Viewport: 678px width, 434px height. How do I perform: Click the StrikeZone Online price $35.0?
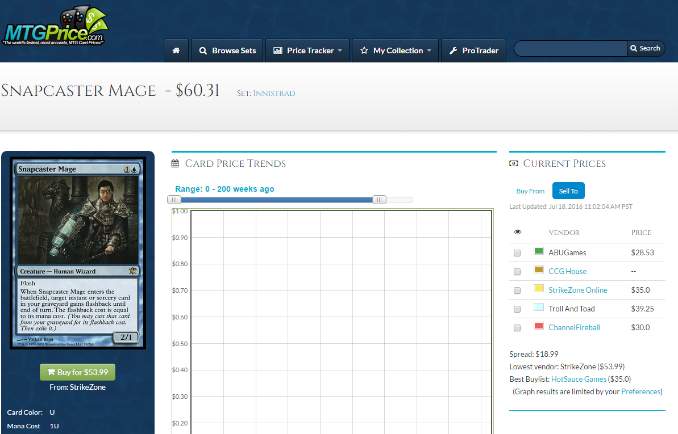click(640, 290)
